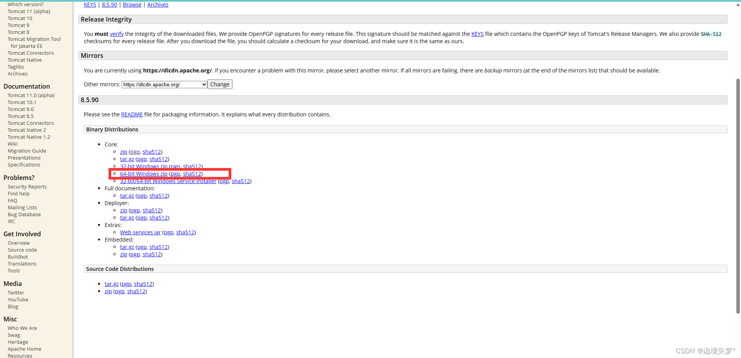
Task: Open Tomcat 11.0 (alpha) documentation
Action: [31, 96]
